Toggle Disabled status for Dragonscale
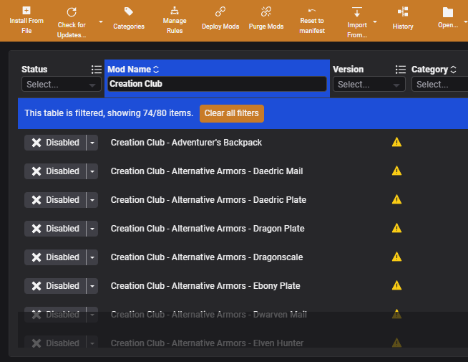This screenshot has width=468, height=362. [x=55, y=257]
